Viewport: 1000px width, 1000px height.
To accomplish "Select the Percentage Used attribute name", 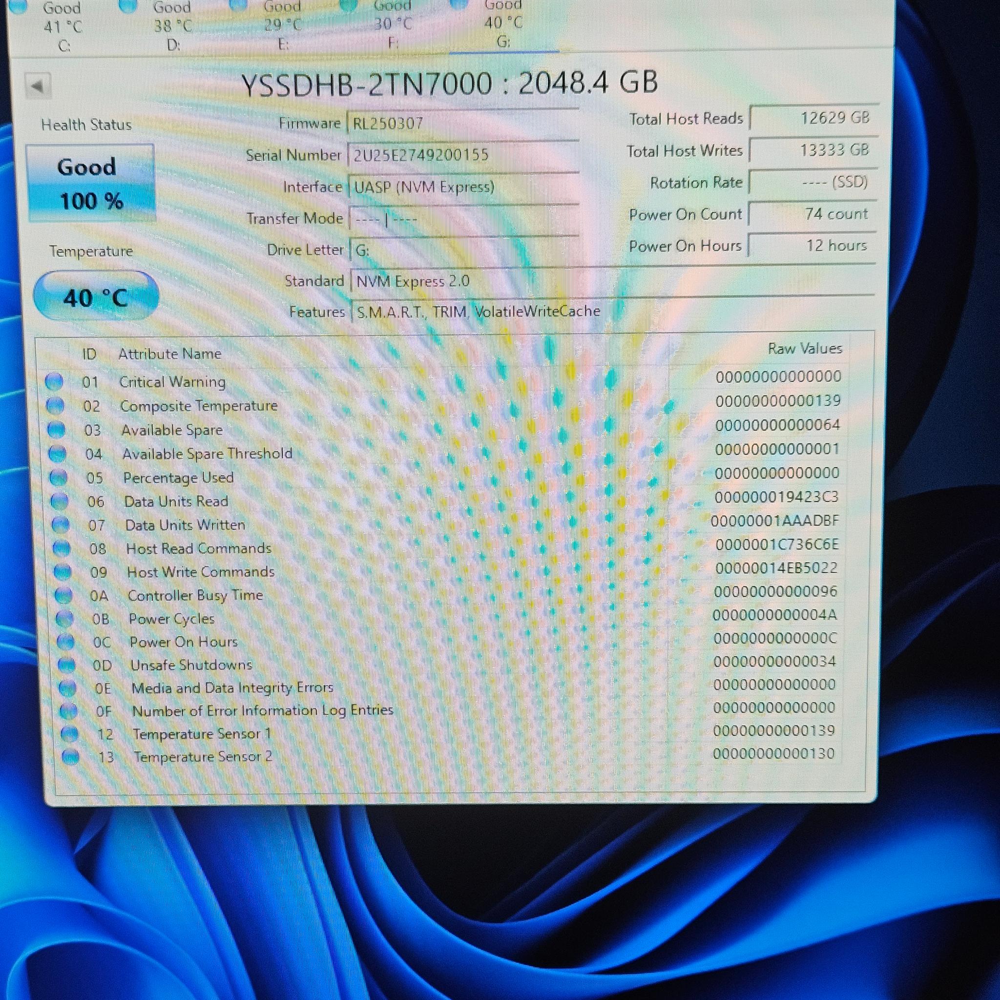I will coord(179,478).
